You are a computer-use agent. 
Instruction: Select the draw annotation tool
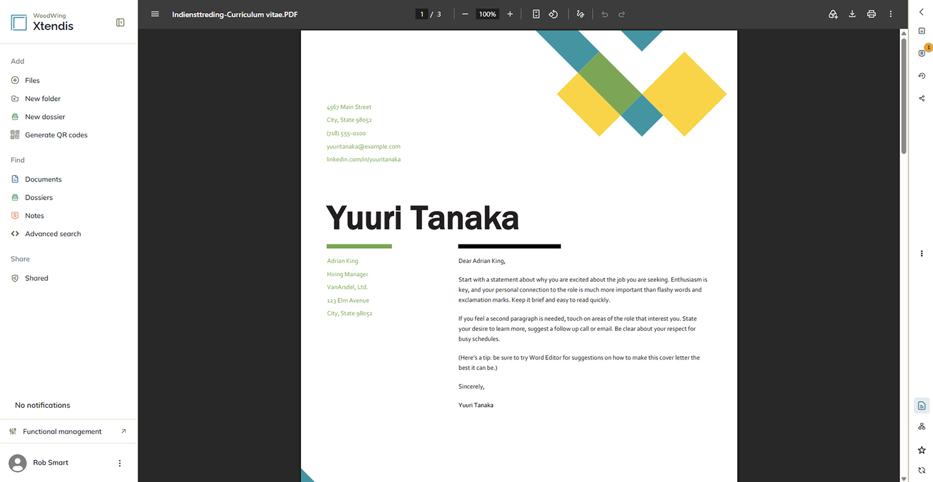pyautogui.click(x=580, y=14)
